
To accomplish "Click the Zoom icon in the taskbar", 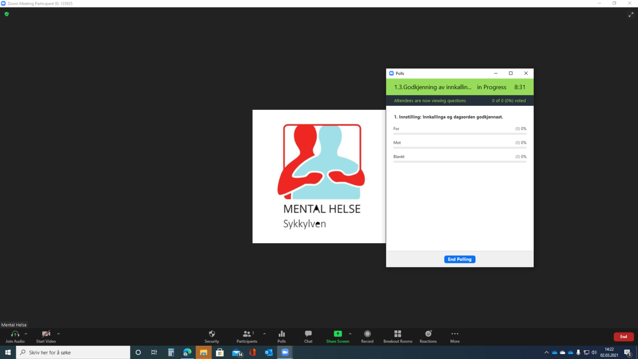I will [285, 352].
